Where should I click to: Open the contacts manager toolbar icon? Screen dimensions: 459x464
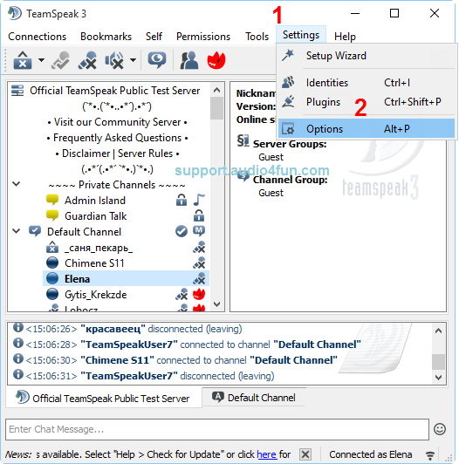tap(189, 60)
